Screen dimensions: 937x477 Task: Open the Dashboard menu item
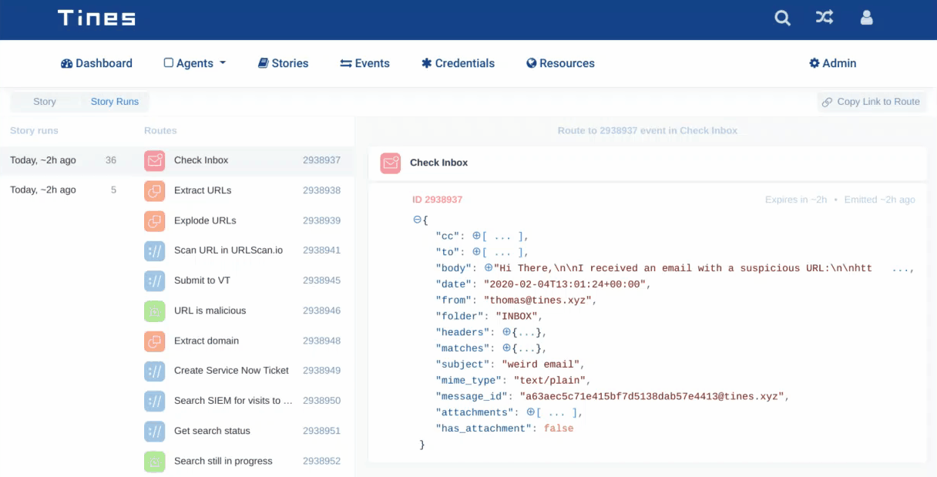(x=96, y=63)
